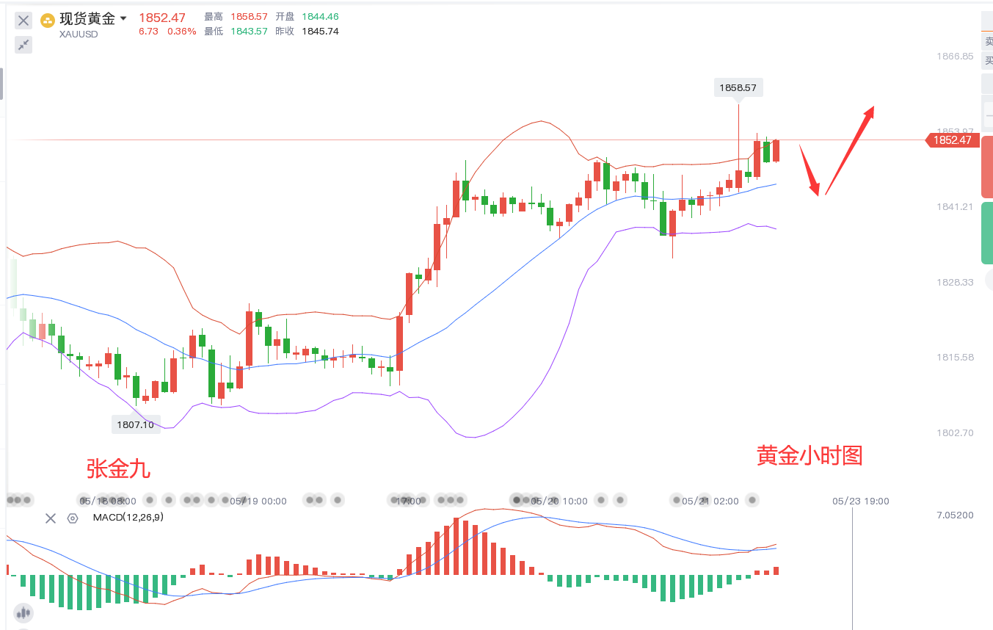This screenshot has width=993, height=630.
Task: Click the candlestick chart-type icon at bottom-left
Action: [23, 613]
